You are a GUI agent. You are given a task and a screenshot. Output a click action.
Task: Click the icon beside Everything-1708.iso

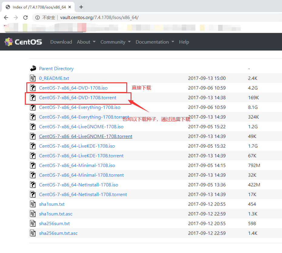tap(33, 107)
